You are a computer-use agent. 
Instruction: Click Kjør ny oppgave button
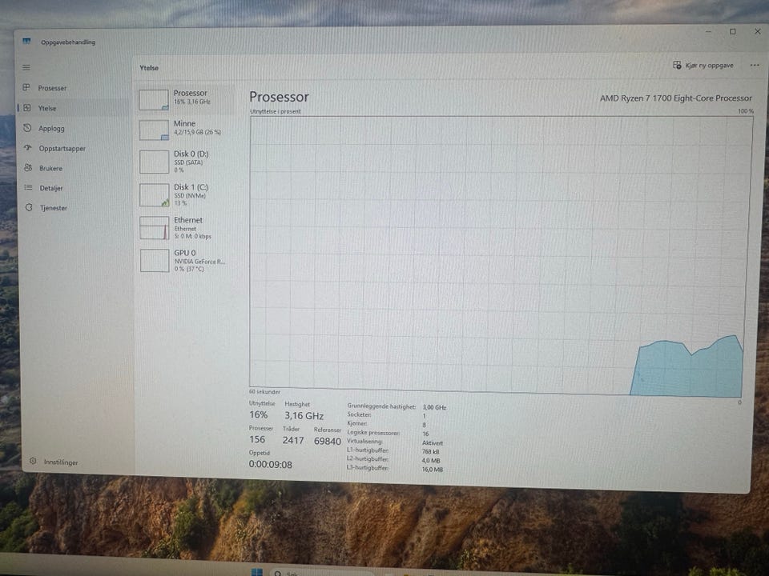[703, 65]
